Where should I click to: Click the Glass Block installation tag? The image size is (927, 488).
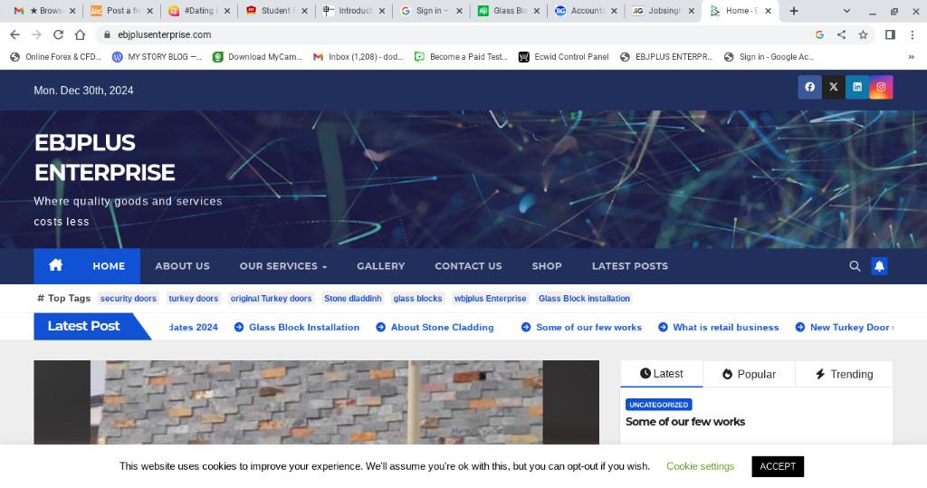tap(584, 298)
